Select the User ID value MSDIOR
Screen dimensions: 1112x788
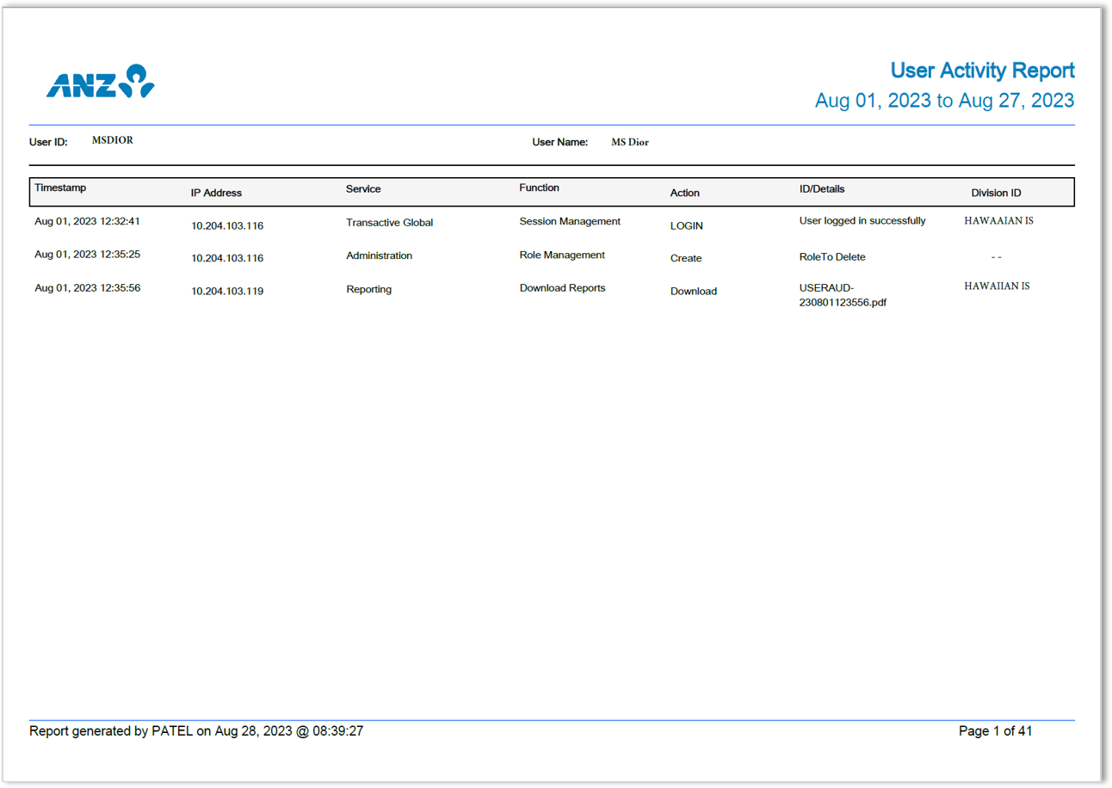coord(112,139)
